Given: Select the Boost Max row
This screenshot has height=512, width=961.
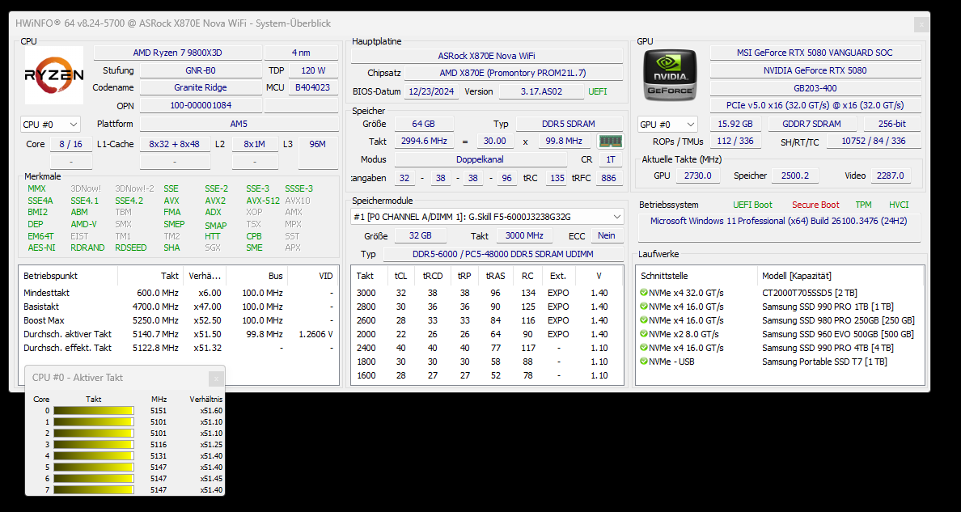Looking at the screenshot, I should [179, 320].
